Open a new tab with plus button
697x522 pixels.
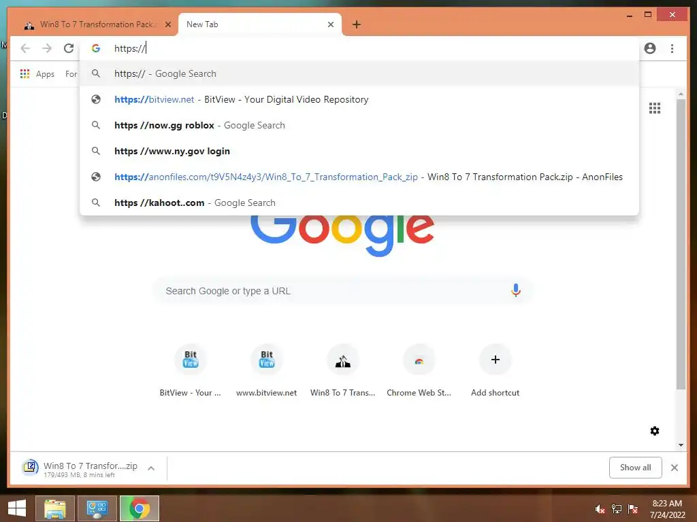tap(357, 24)
